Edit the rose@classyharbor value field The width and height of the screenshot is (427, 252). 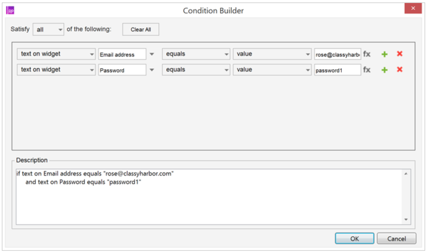pos(337,54)
